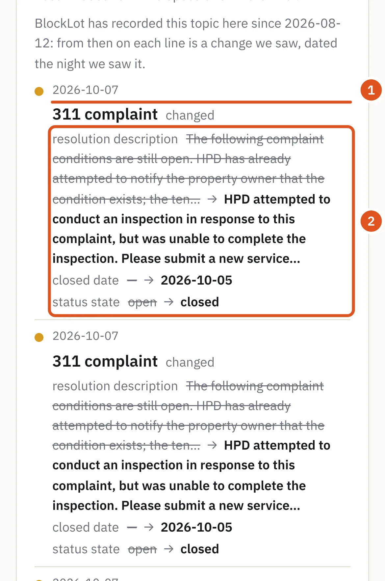Image resolution: width=385 pixels, height=581 pixels.
Task: Click the struck-through open status in the first entry
Action: point(142,302)
